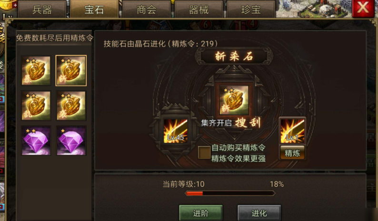
Task: Tap the Lv.1 skill icon
Action: pos(292,131)
